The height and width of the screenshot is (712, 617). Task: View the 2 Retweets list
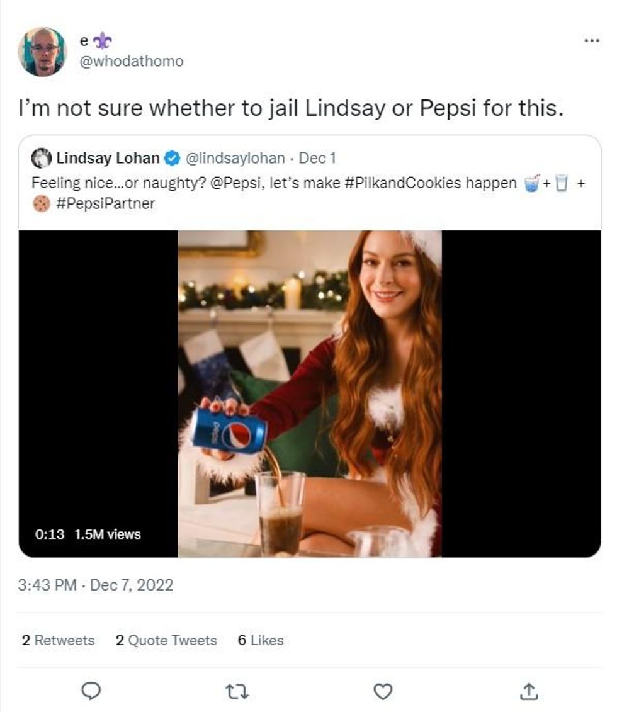[x=58, y=640]
